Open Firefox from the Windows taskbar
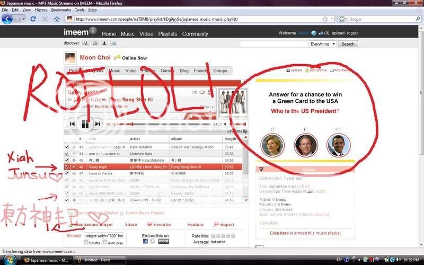This screenshot has width=424, height=265. click(x=47, y=260)
